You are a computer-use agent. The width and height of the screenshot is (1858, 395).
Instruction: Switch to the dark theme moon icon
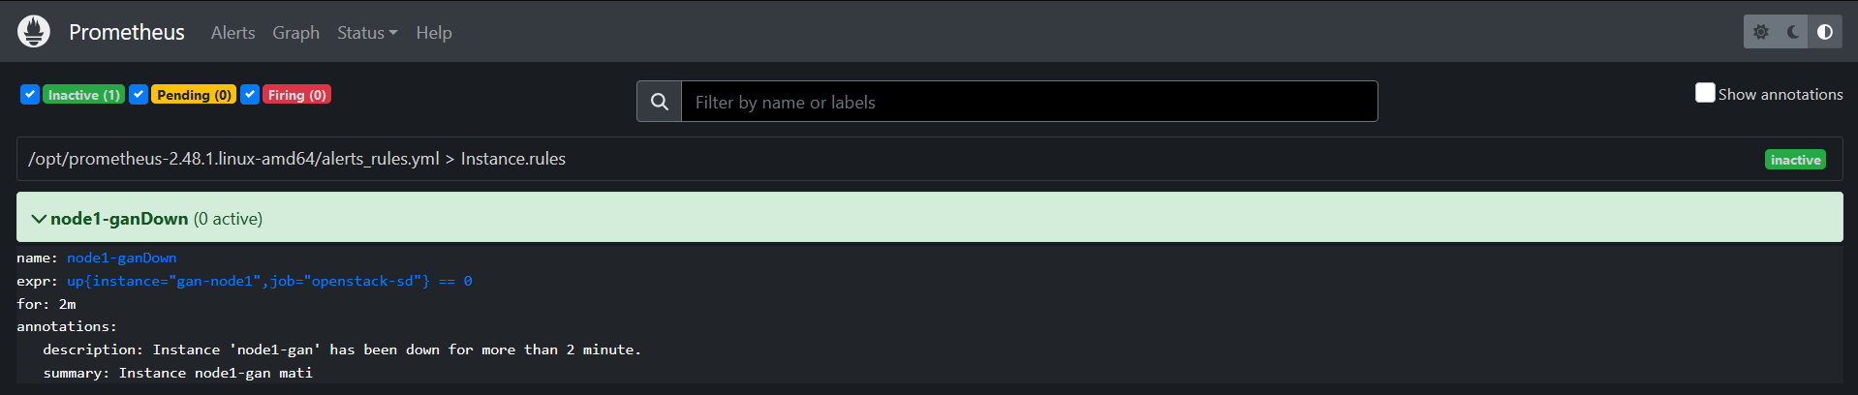click(x=1793, y=32)
